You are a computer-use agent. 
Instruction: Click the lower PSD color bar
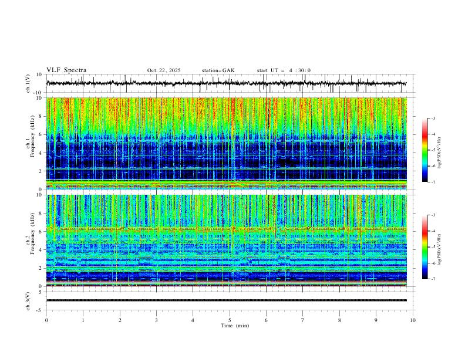pyautogui.click(x=425, y=247)
